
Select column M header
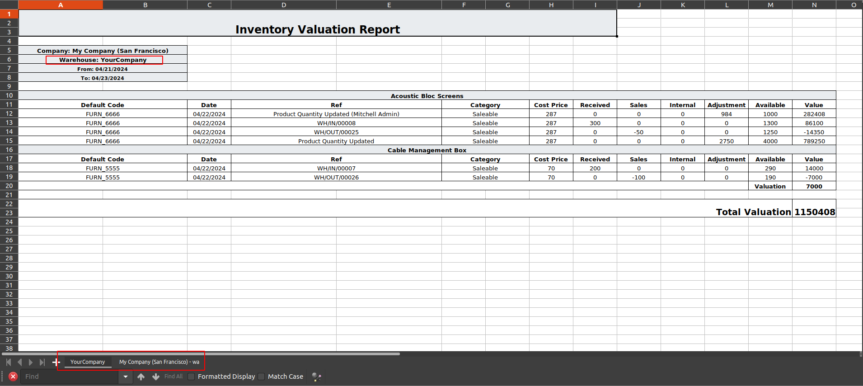pos(770,5)
